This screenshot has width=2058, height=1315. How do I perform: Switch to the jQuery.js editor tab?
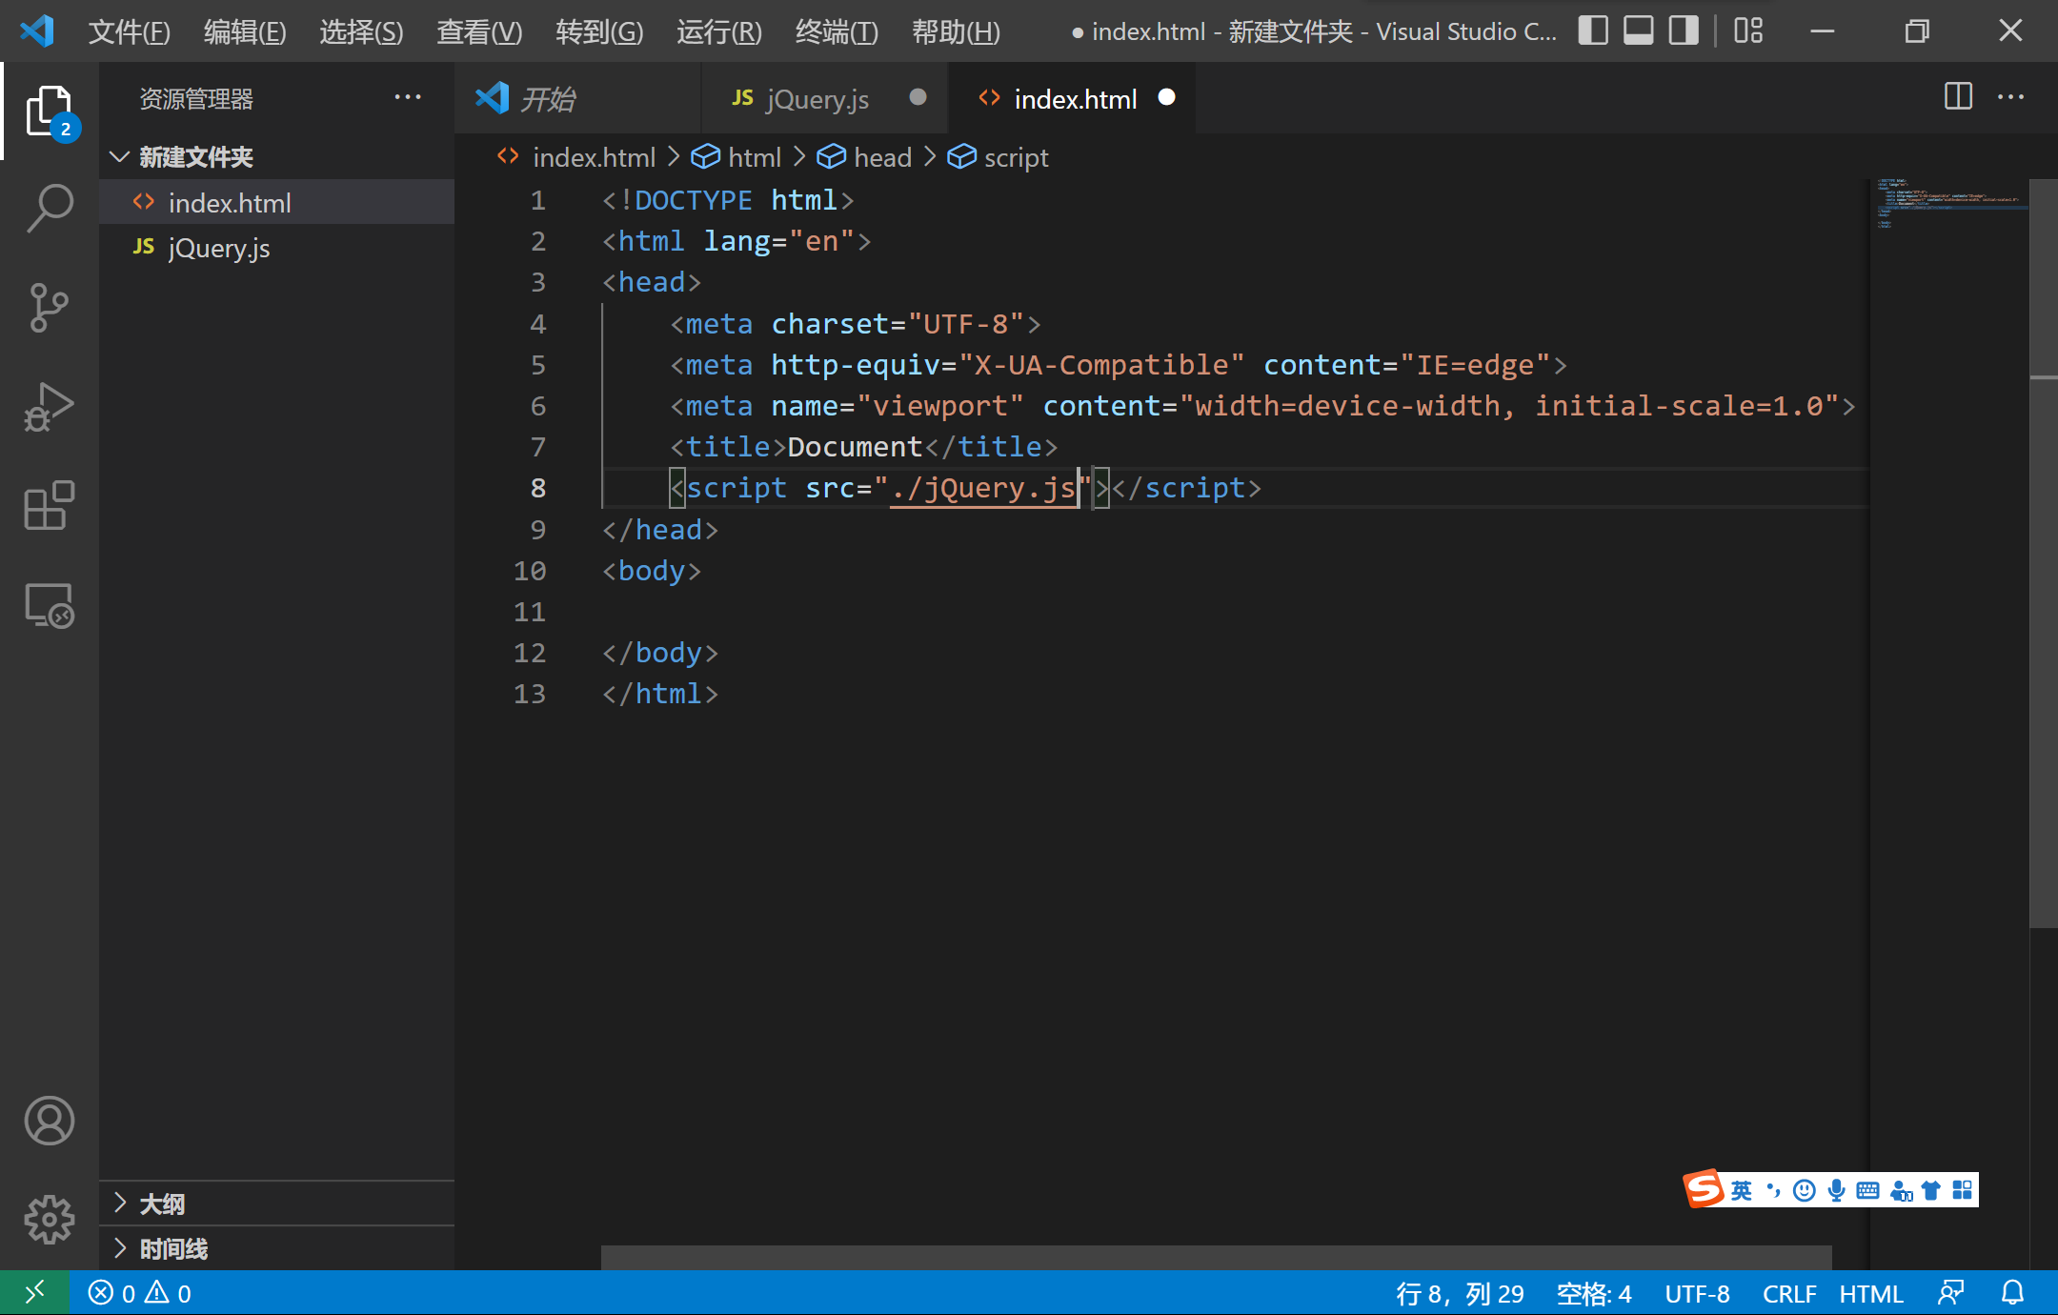pyautogui.click(x=817, y=99)
